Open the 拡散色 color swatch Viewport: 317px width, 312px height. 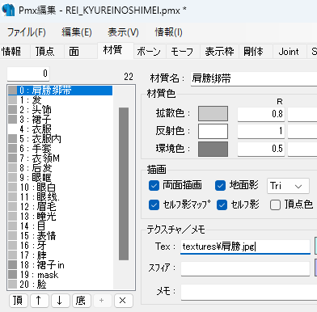click(213, 113)
